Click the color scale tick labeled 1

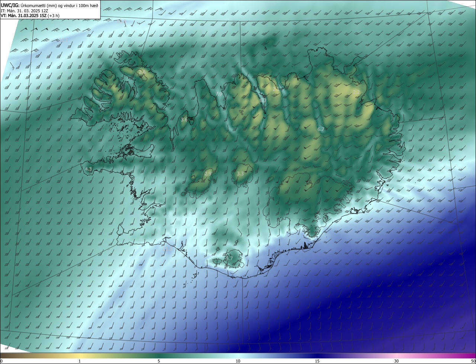[x=80, y=361]
